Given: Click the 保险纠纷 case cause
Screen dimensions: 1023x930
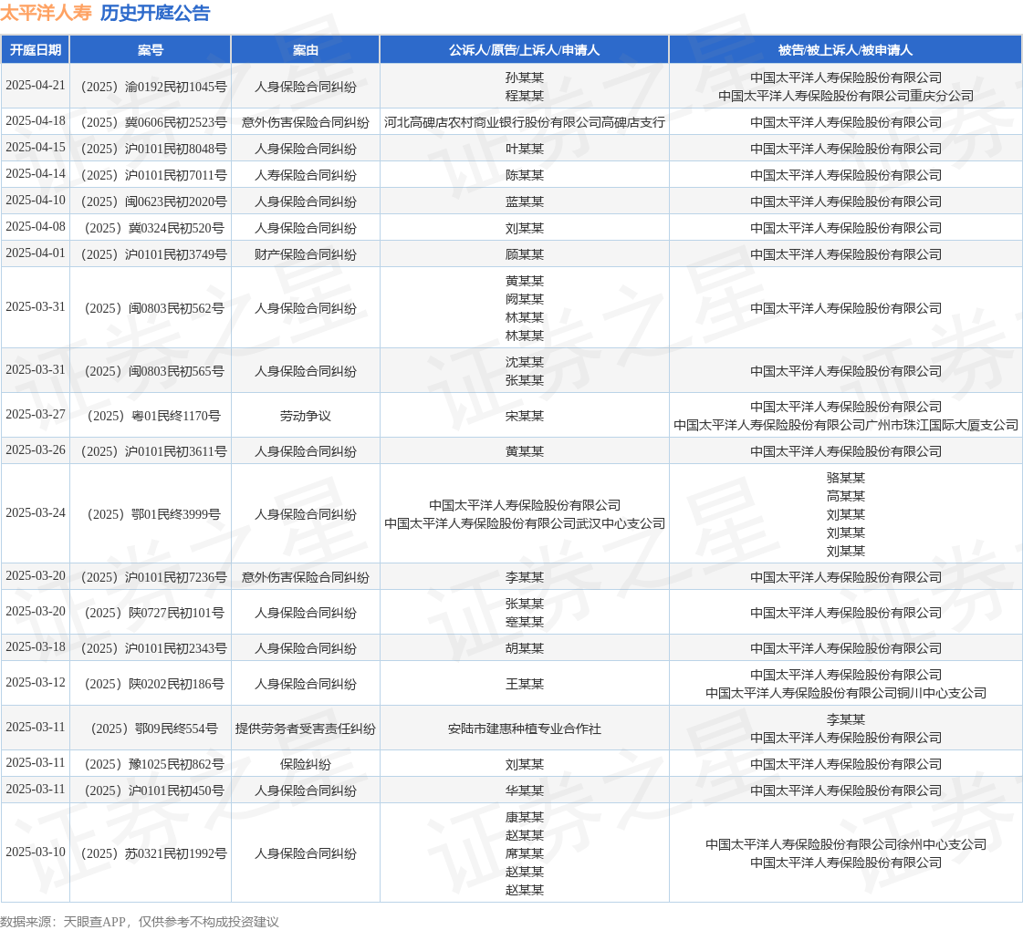Looking at the screenshot, I should pos(306,764).
